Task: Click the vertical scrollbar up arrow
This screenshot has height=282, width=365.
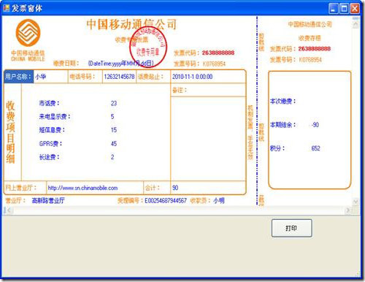Action: (356, 24)
